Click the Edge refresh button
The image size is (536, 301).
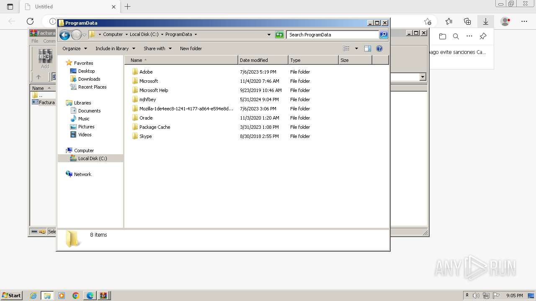(x=30, y=21)
